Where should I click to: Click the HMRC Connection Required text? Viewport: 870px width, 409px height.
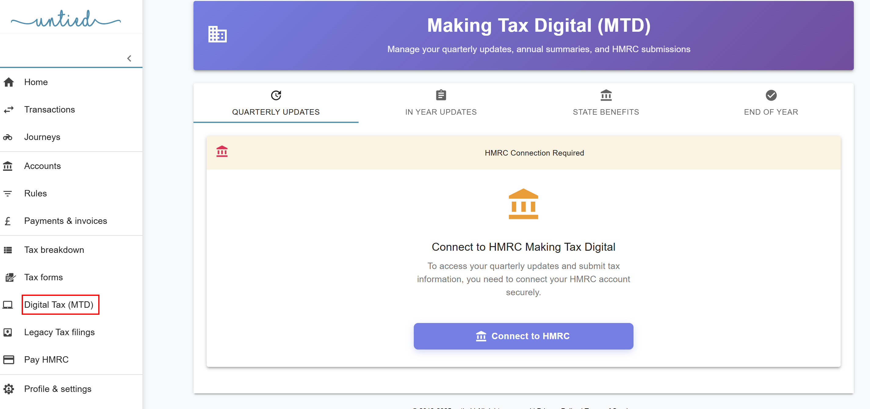(x=534, y=153)
